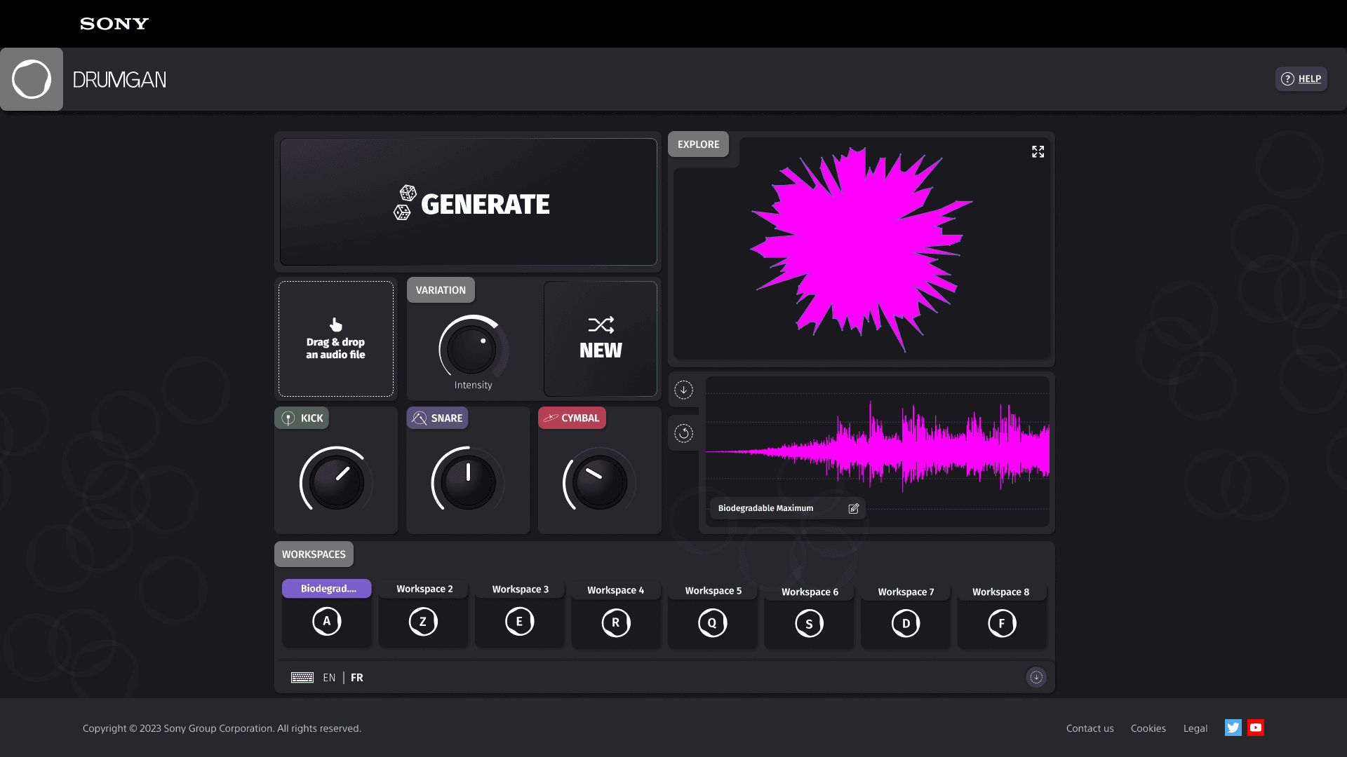Select the Workspace 5 tab
1347x757 pixels.
(713, 590)
